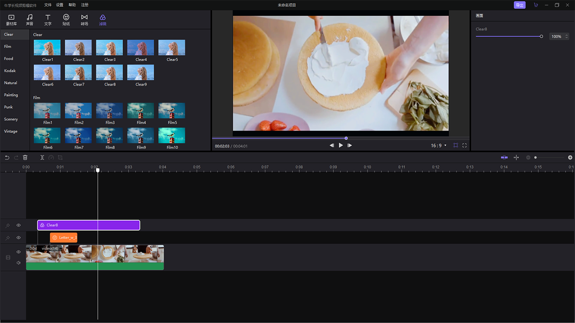575x323 pixels.
Task: Expand the 16:9 aspect ratio dropdown
Action: click(x=439, y=145)
